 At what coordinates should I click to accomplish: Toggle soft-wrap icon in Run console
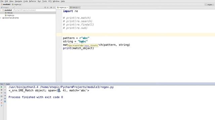(x=5, y=93)
